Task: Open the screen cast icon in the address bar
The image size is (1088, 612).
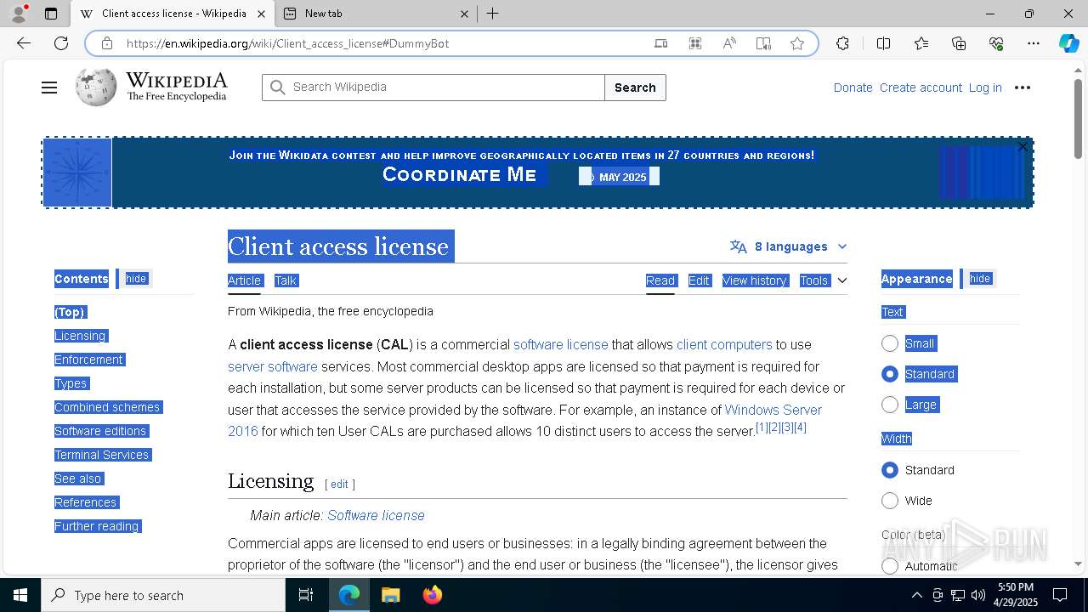Action: point(661,43)
